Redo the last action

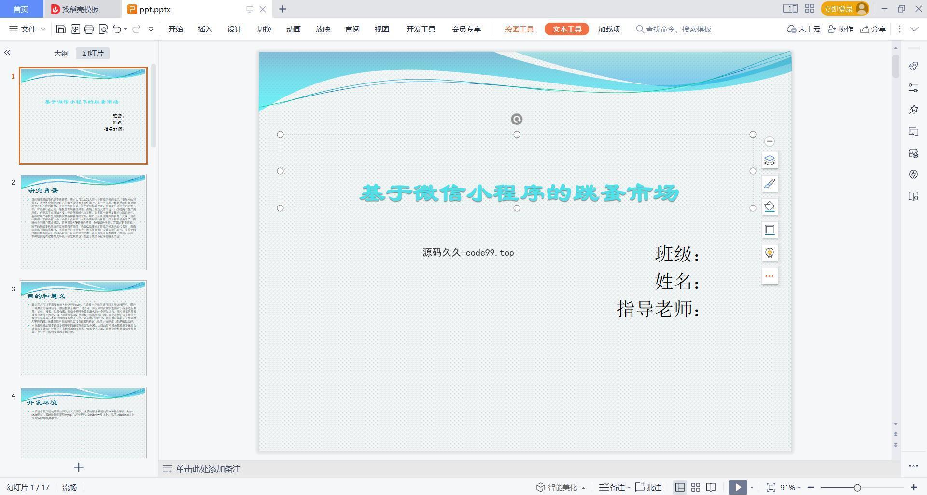(x=136, y=29)
